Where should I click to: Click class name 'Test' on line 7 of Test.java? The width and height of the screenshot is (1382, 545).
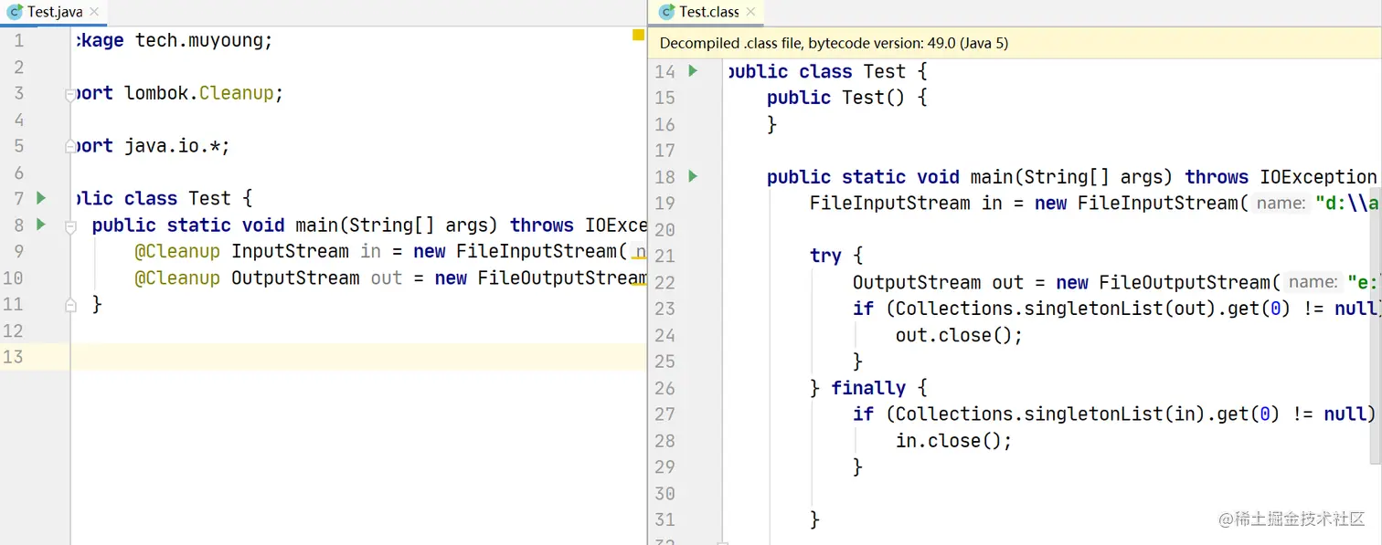(x=209, y=198)
